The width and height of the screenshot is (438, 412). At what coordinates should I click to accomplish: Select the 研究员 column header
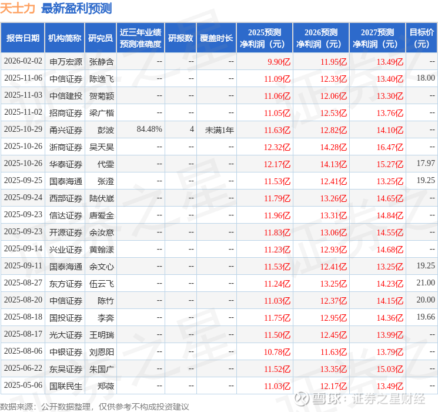[x=101, y=38]
